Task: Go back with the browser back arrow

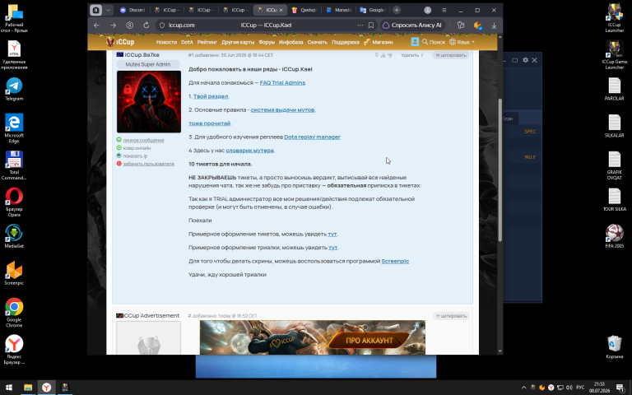Action: 97,25
